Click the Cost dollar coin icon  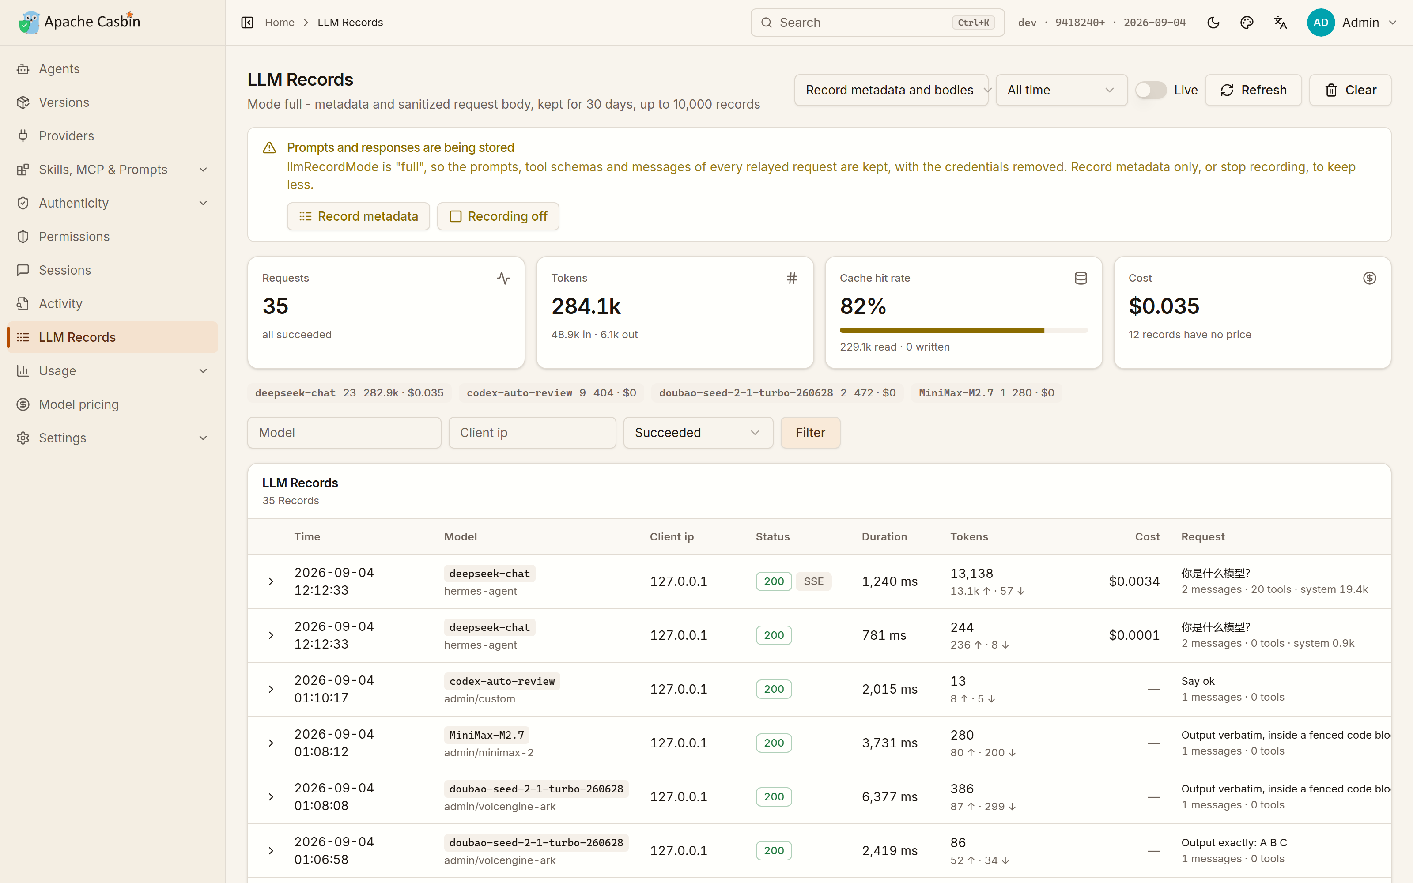(x=1369, y=278)
